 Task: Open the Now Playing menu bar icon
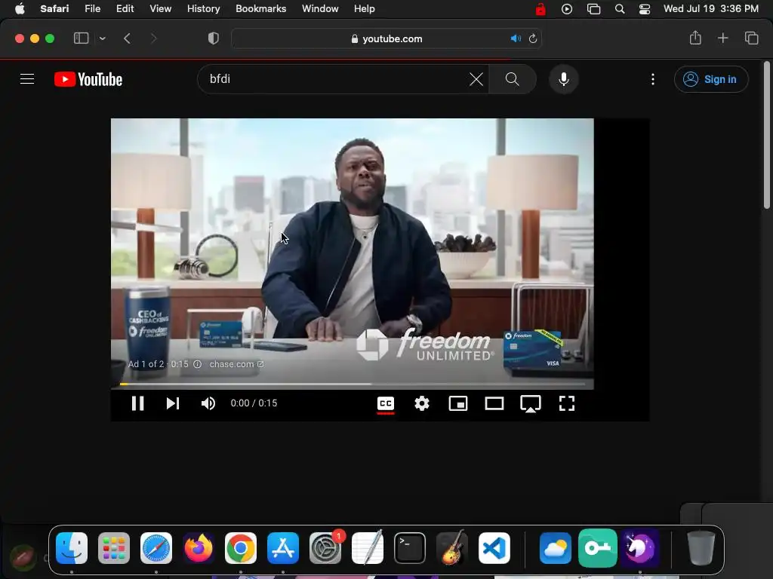point(567,9)
